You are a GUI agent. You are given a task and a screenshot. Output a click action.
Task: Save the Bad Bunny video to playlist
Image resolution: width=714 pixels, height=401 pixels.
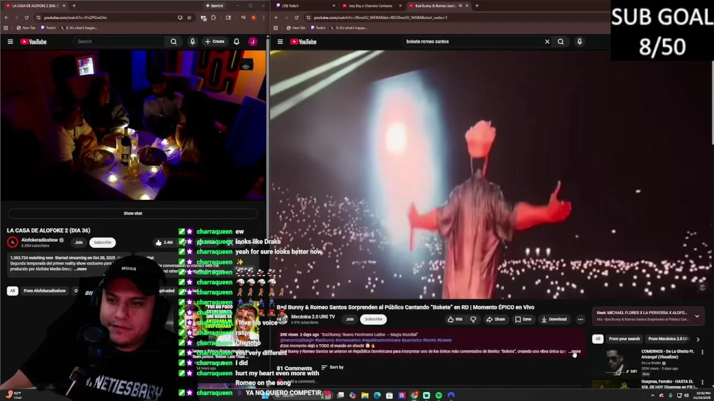pos(523,319)
